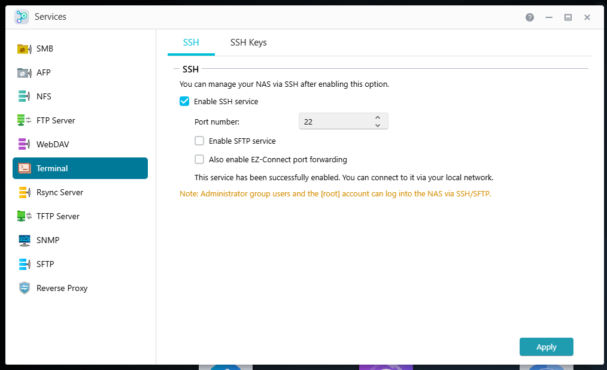Image resolution: width=607 pixels, height=370 pixels.
Task: Minimize the Services window
Action: [549, 17]
